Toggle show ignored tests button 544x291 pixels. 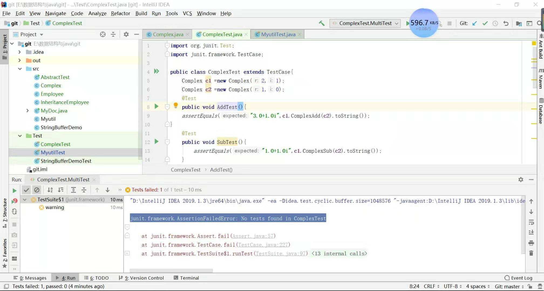tap(37, 190)
